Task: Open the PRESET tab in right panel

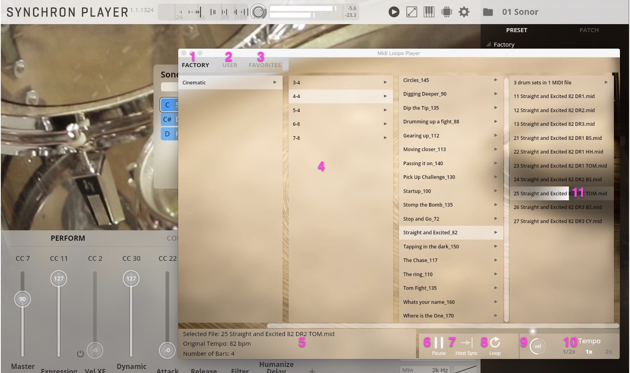Action: (x=517, y=30)
